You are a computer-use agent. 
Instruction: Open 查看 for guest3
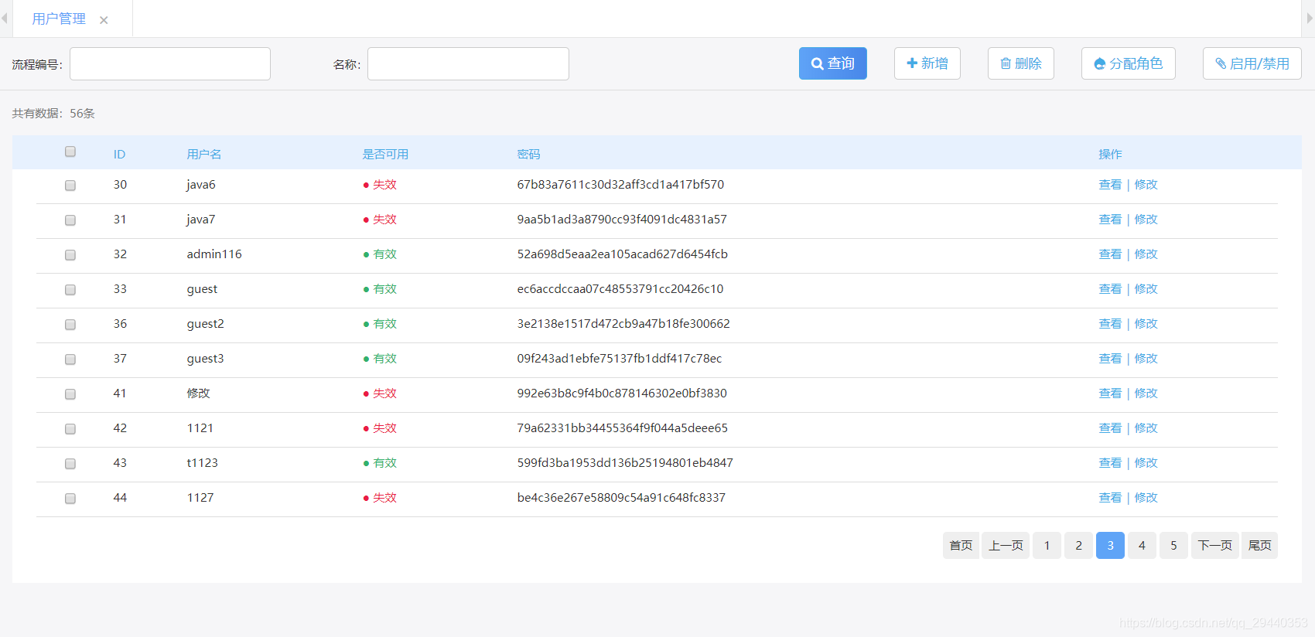[x=1110, y=359]
